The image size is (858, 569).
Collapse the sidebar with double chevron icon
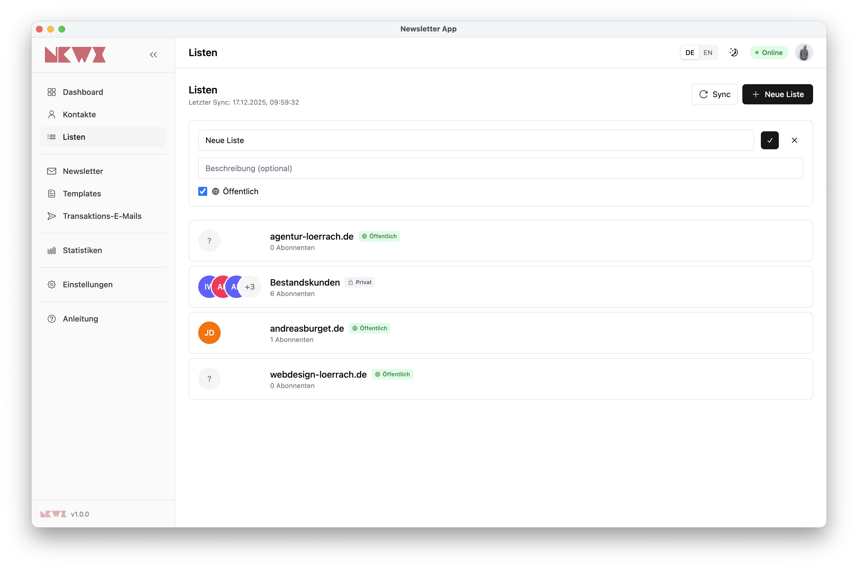[x=153, y=55]
